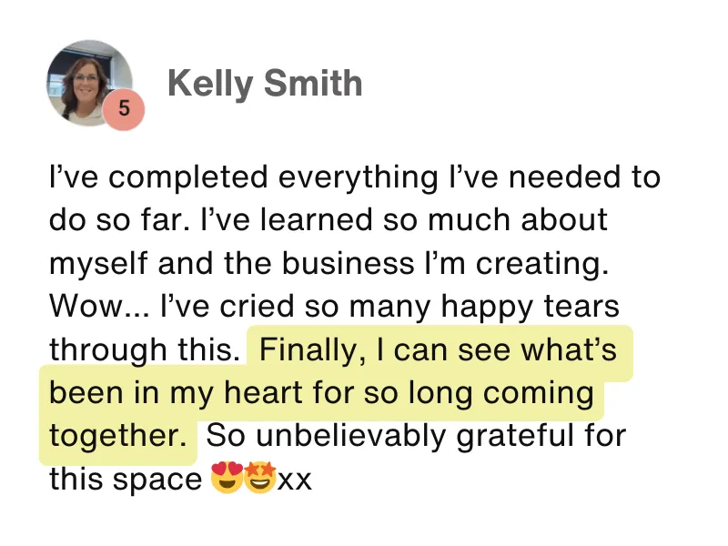
Task: Click the words "this space"
Action: tap(125, 479)
